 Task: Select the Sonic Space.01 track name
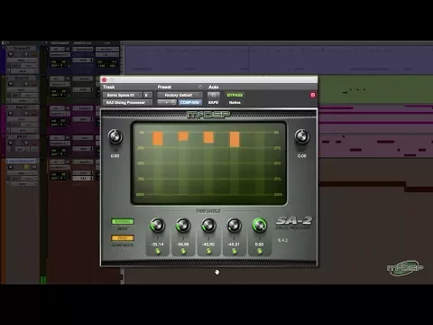[x=21, y=161]
